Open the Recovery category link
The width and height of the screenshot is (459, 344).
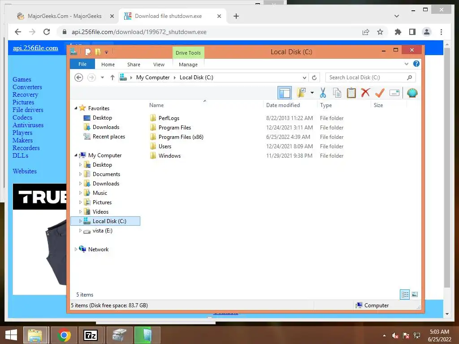pos(25,95)
